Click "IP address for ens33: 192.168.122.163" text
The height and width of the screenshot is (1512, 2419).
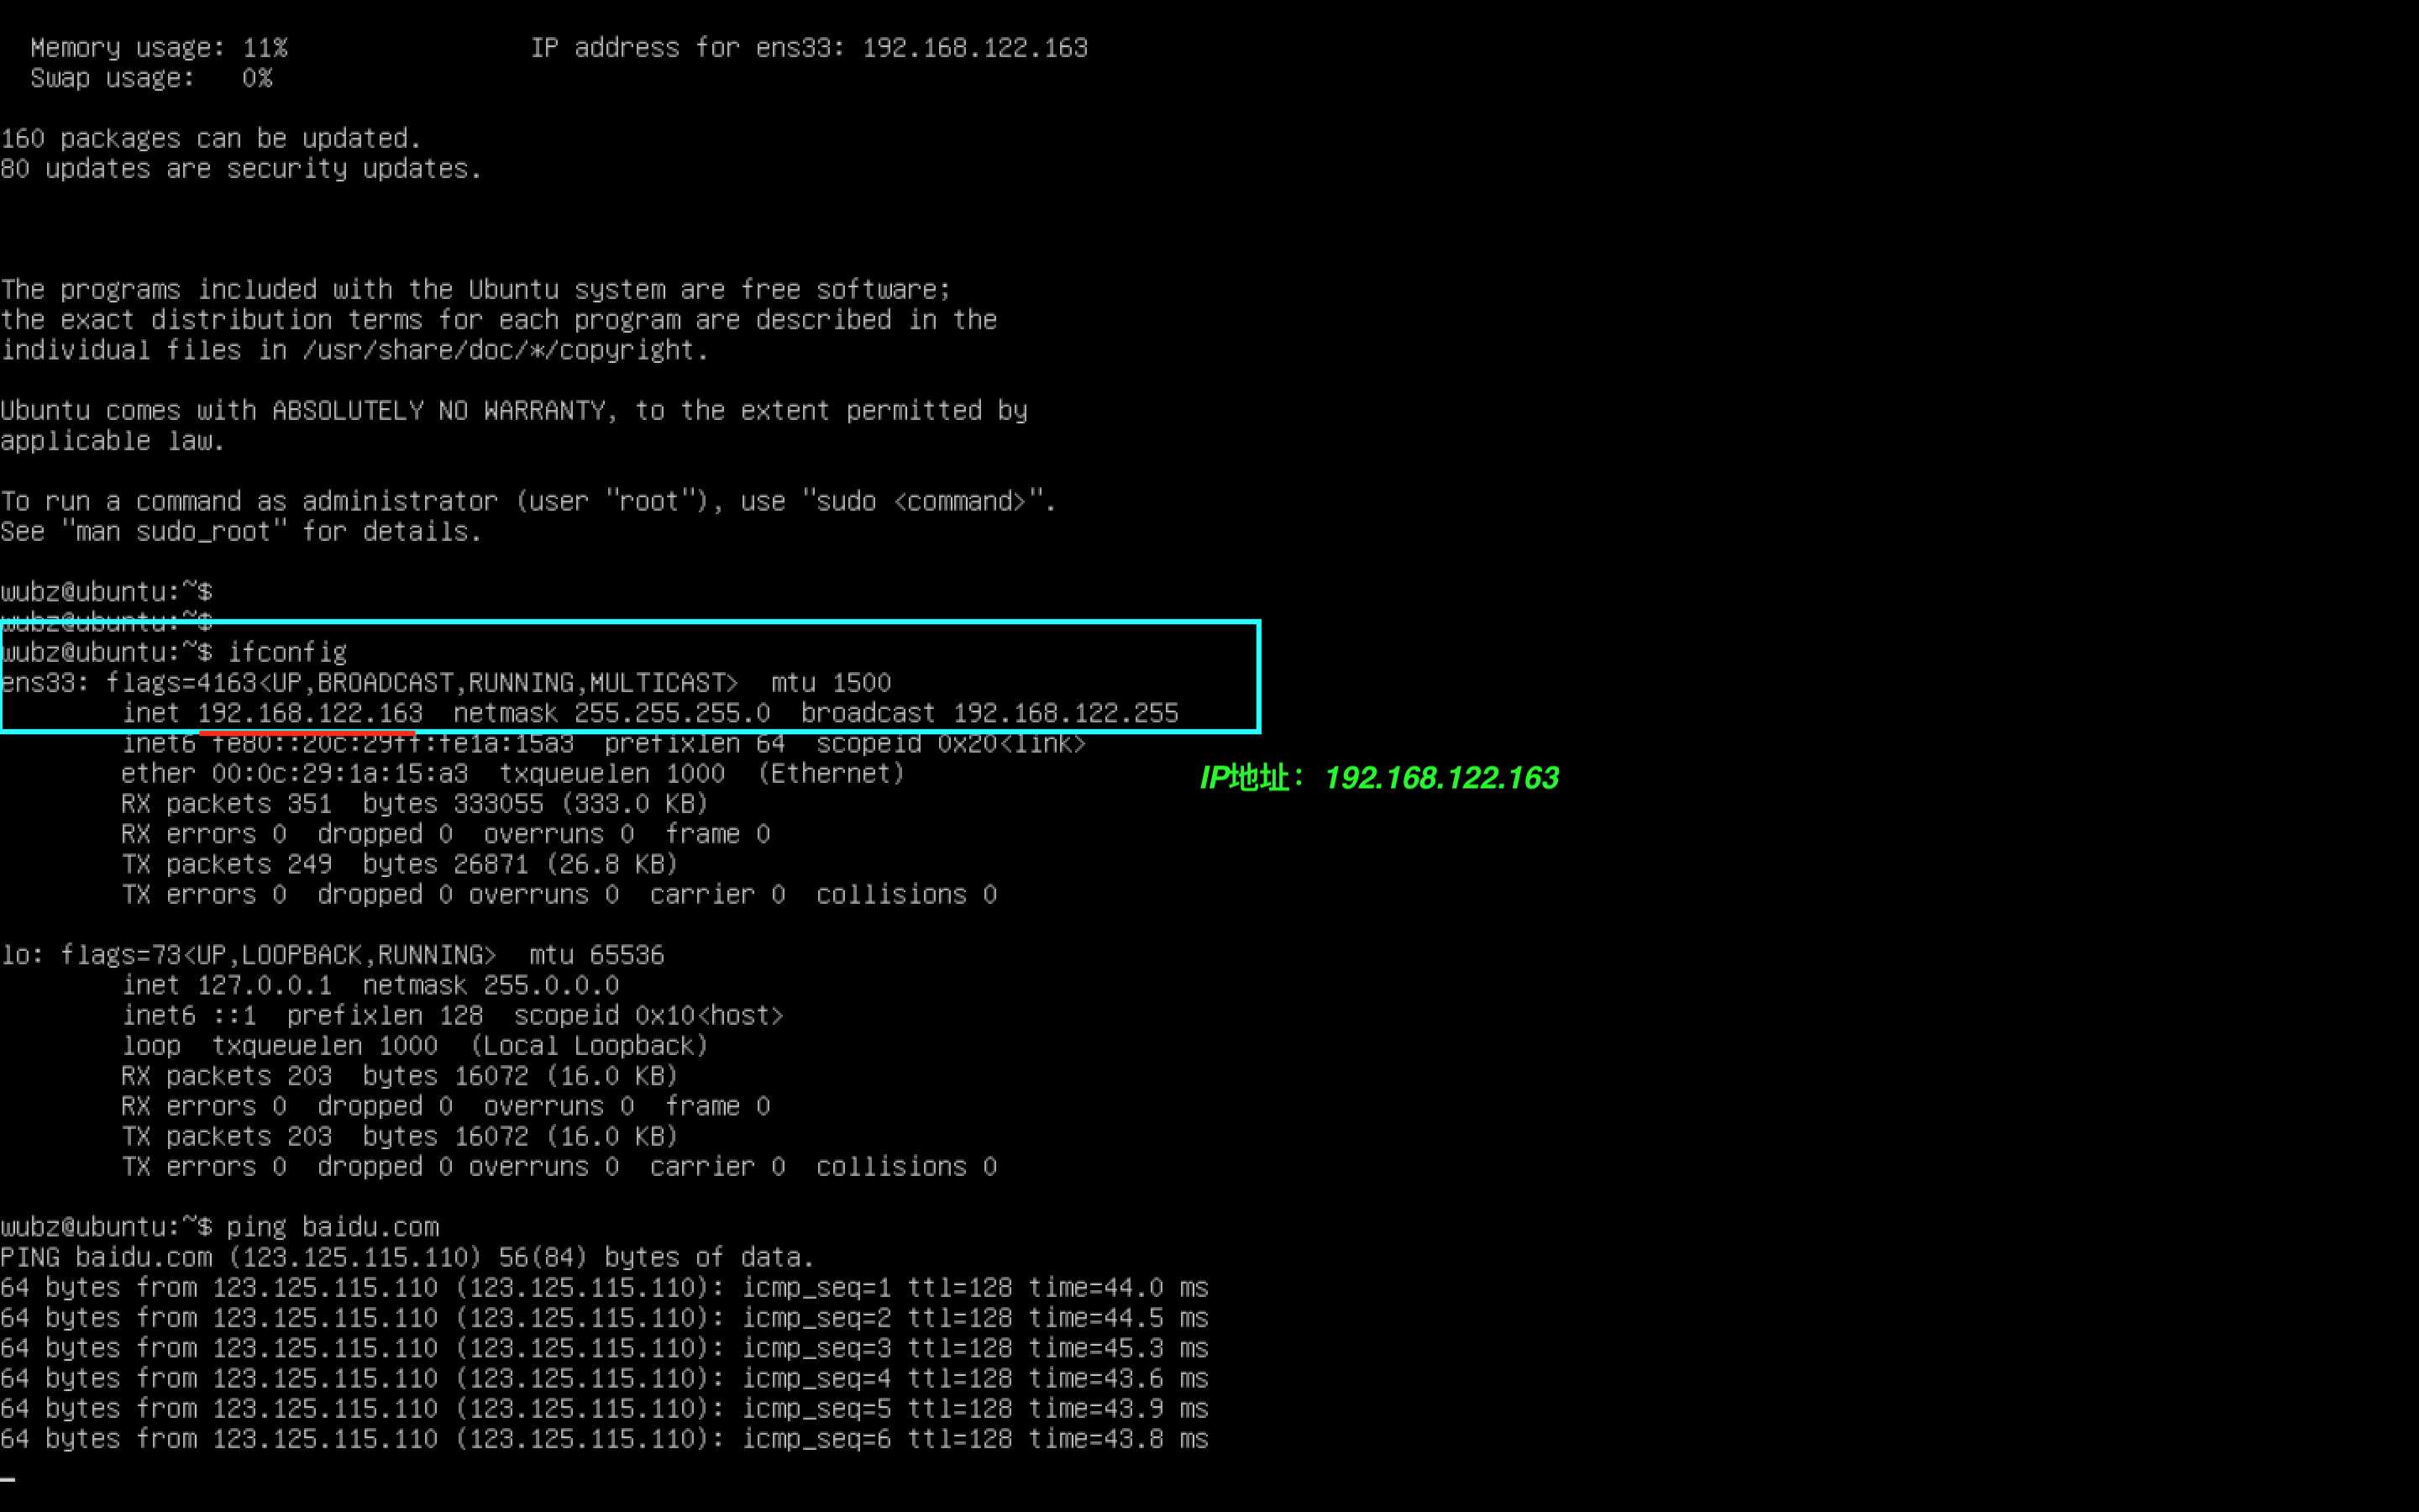[809, 48]
